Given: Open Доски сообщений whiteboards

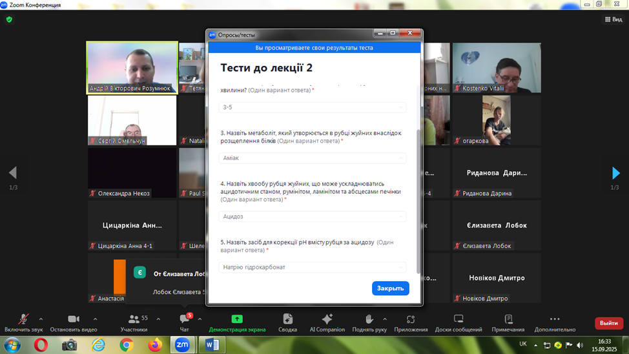Looking at the screenshot, I should (459, 323).
